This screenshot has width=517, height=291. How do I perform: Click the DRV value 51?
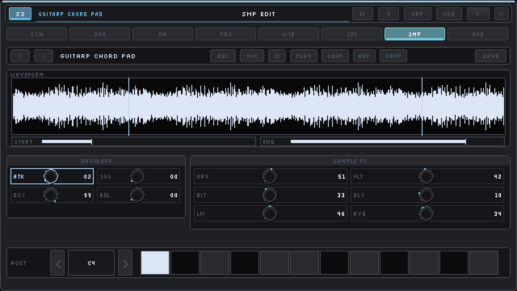(x=341, y=177)
